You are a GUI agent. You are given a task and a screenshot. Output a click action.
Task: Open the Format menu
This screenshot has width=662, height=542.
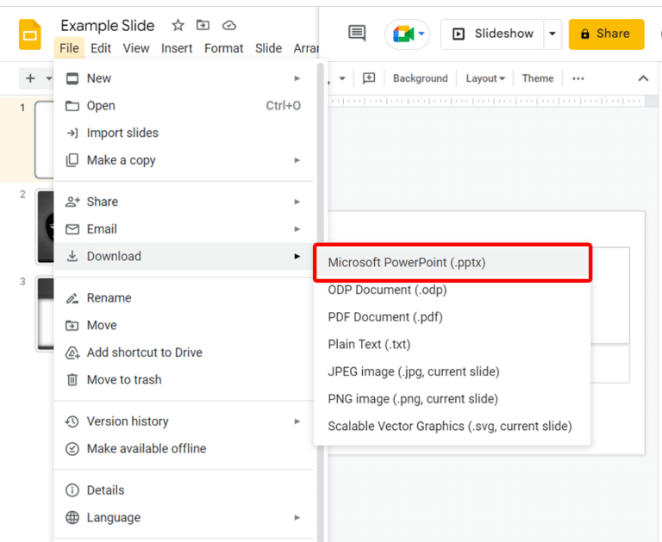224,48
